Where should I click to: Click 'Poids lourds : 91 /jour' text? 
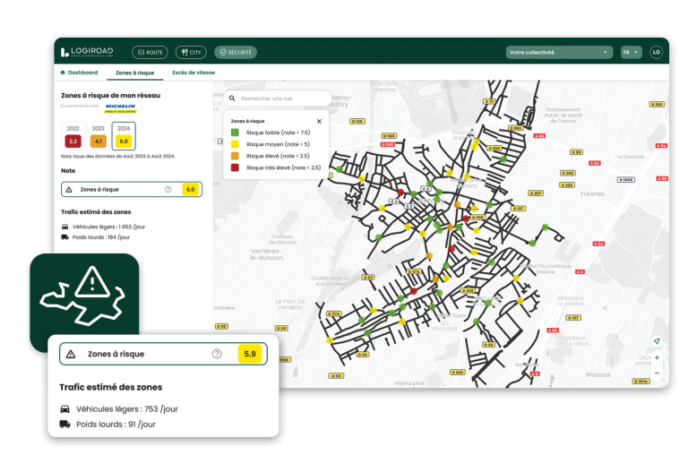(x=116, y=425)
